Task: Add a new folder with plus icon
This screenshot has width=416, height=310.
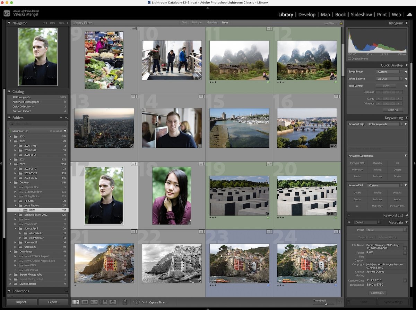Action: click(x=66, y=118)
